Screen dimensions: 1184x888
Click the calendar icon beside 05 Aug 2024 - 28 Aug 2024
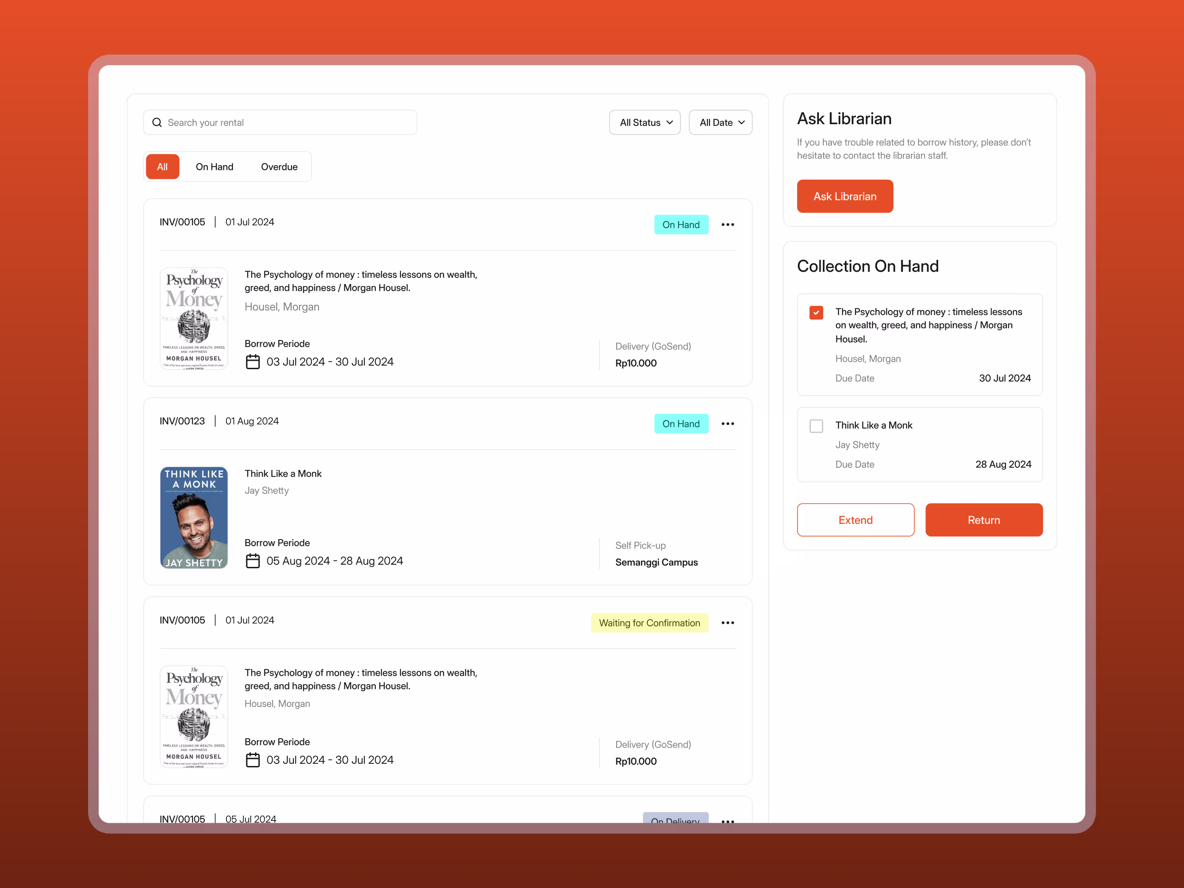point(253,561)
